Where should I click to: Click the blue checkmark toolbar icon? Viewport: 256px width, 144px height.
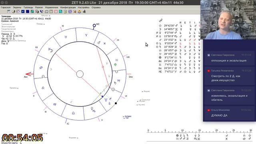click(x=42, y=12)
